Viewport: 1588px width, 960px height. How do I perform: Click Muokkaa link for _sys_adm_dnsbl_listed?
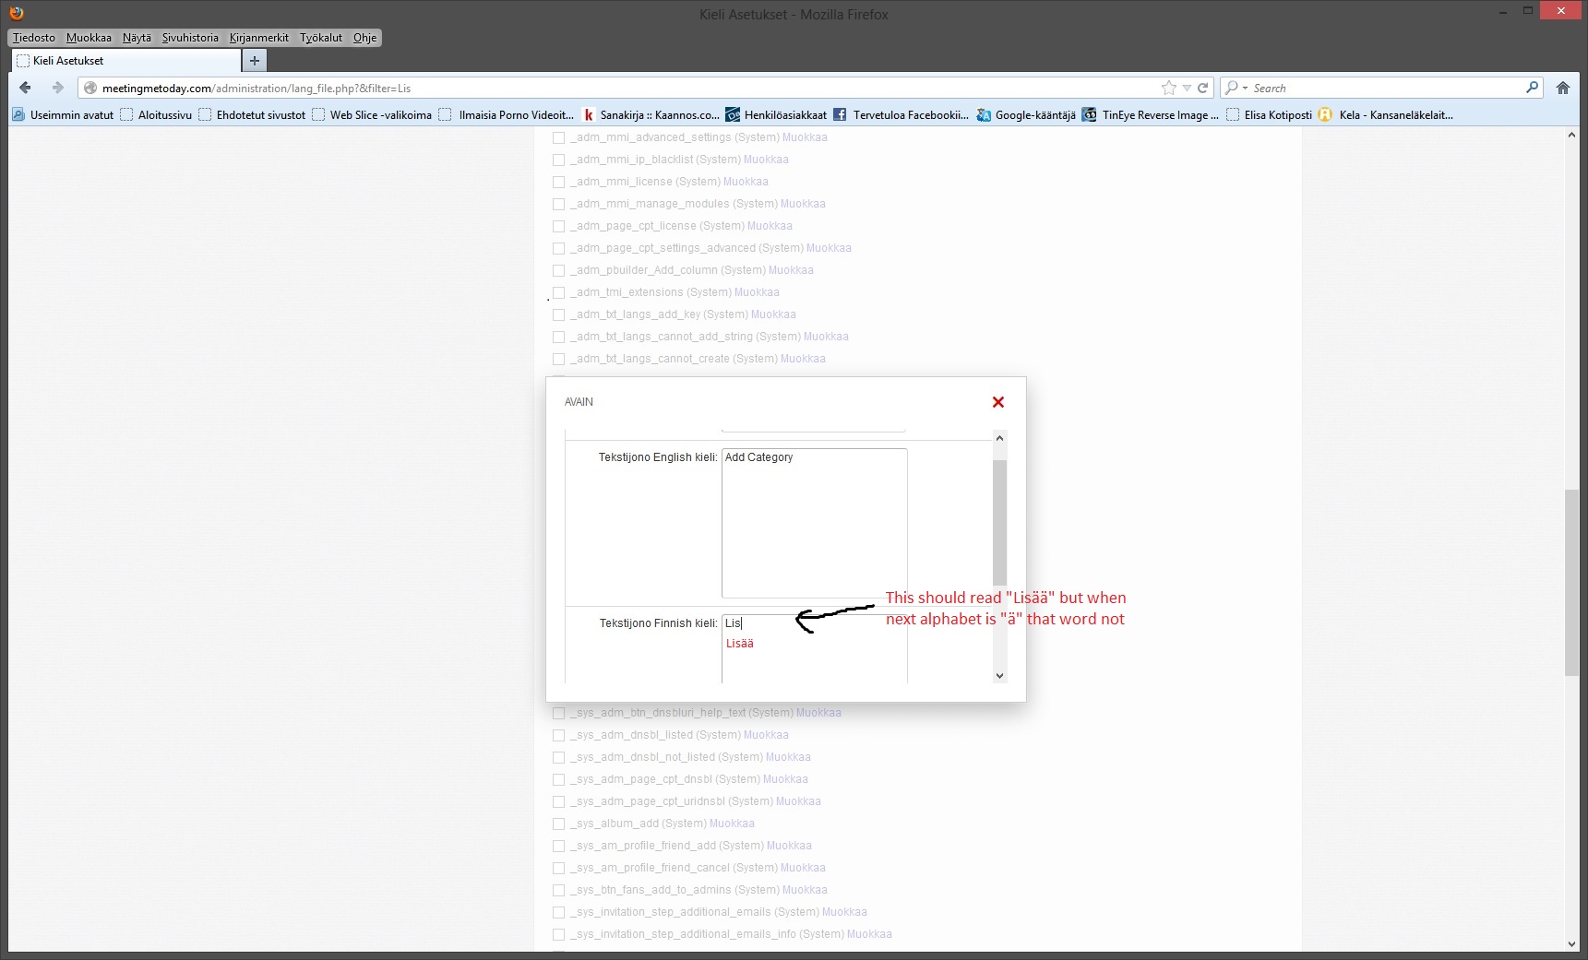766,735
